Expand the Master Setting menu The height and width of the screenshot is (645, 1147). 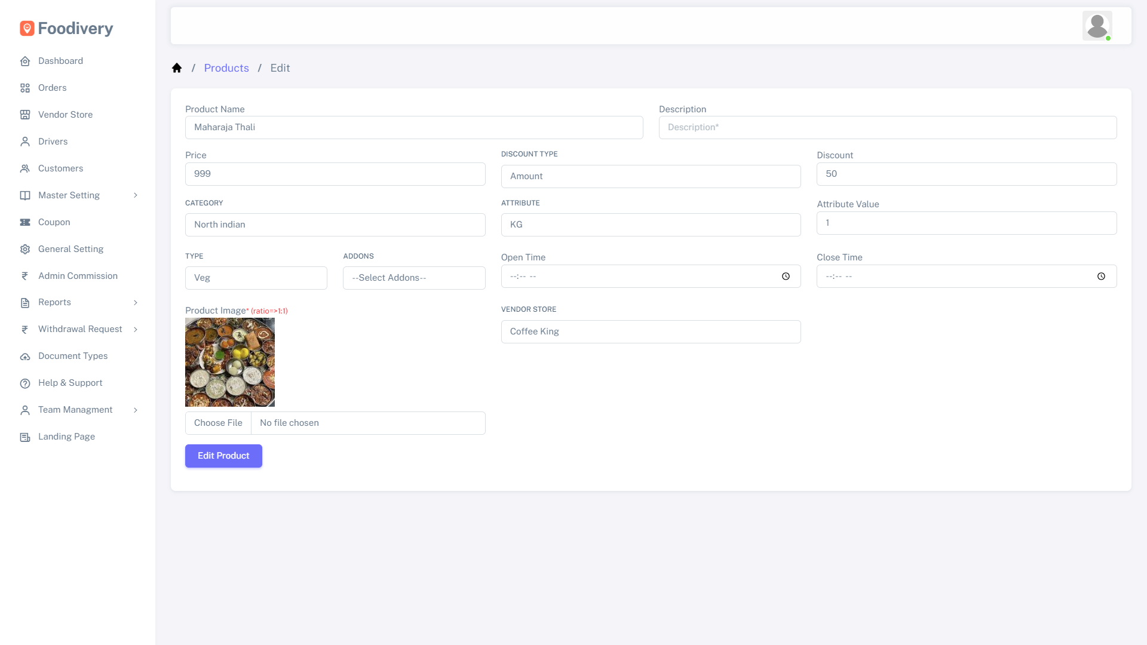(69, 195)
